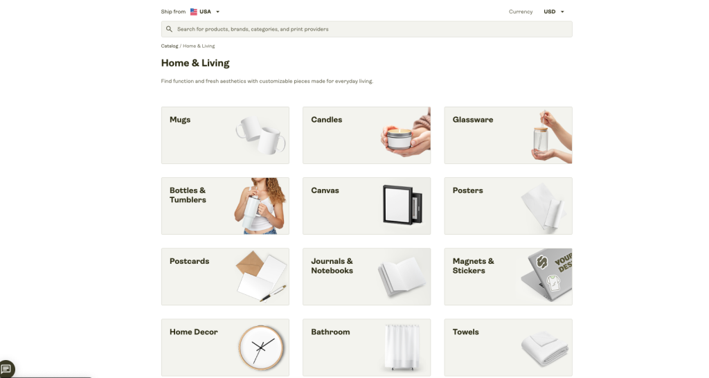Click the Home & Living breadcrumb
Screen dimensions: 709x378
pos(199,46)
